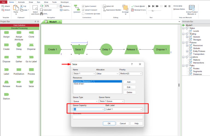Select the Assign module icon
The image size is (210, 136).
6,32
